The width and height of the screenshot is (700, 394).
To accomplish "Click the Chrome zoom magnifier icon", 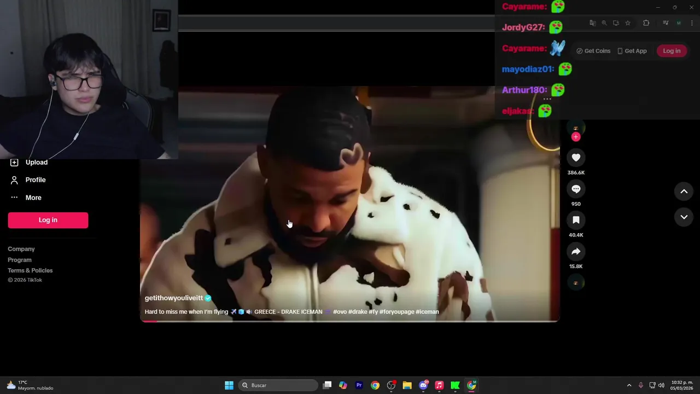I will tap(604, 23).
